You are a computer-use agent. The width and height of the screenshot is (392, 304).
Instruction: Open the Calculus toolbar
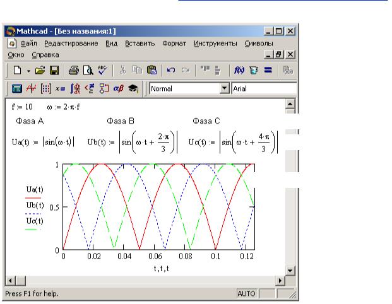tap(75, 88)
